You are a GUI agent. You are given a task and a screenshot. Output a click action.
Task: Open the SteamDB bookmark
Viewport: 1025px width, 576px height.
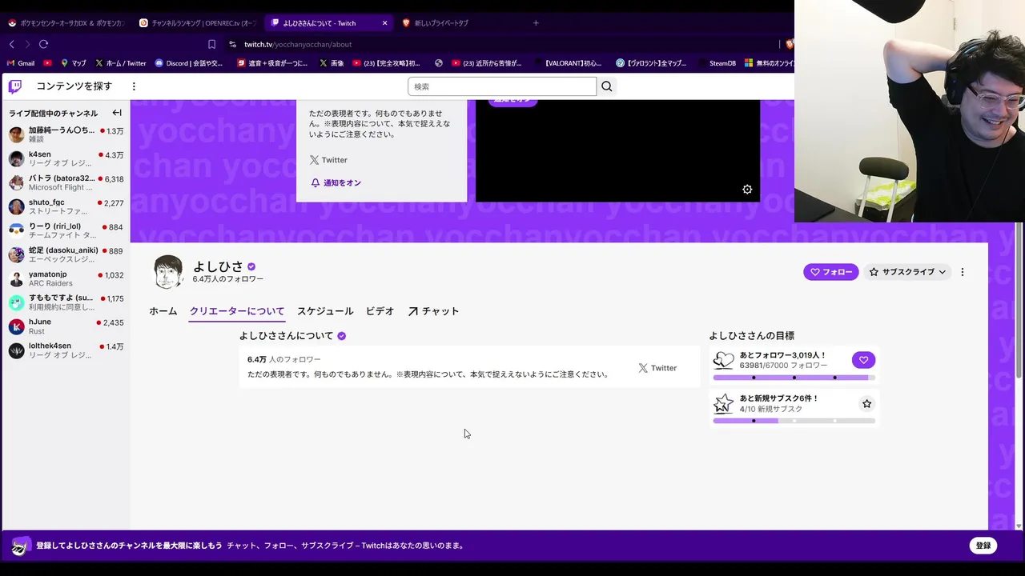pyautogui.click(x=717, y=63)
